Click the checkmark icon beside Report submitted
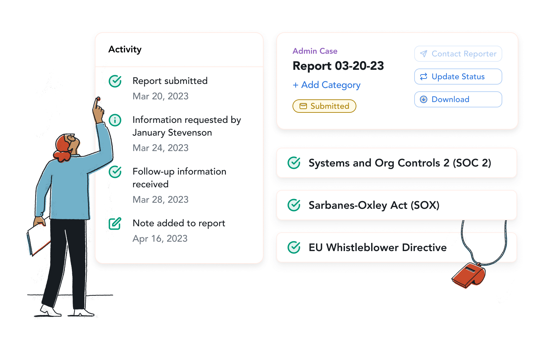Viewport: 548px width, 337px height. coord(115,81)
